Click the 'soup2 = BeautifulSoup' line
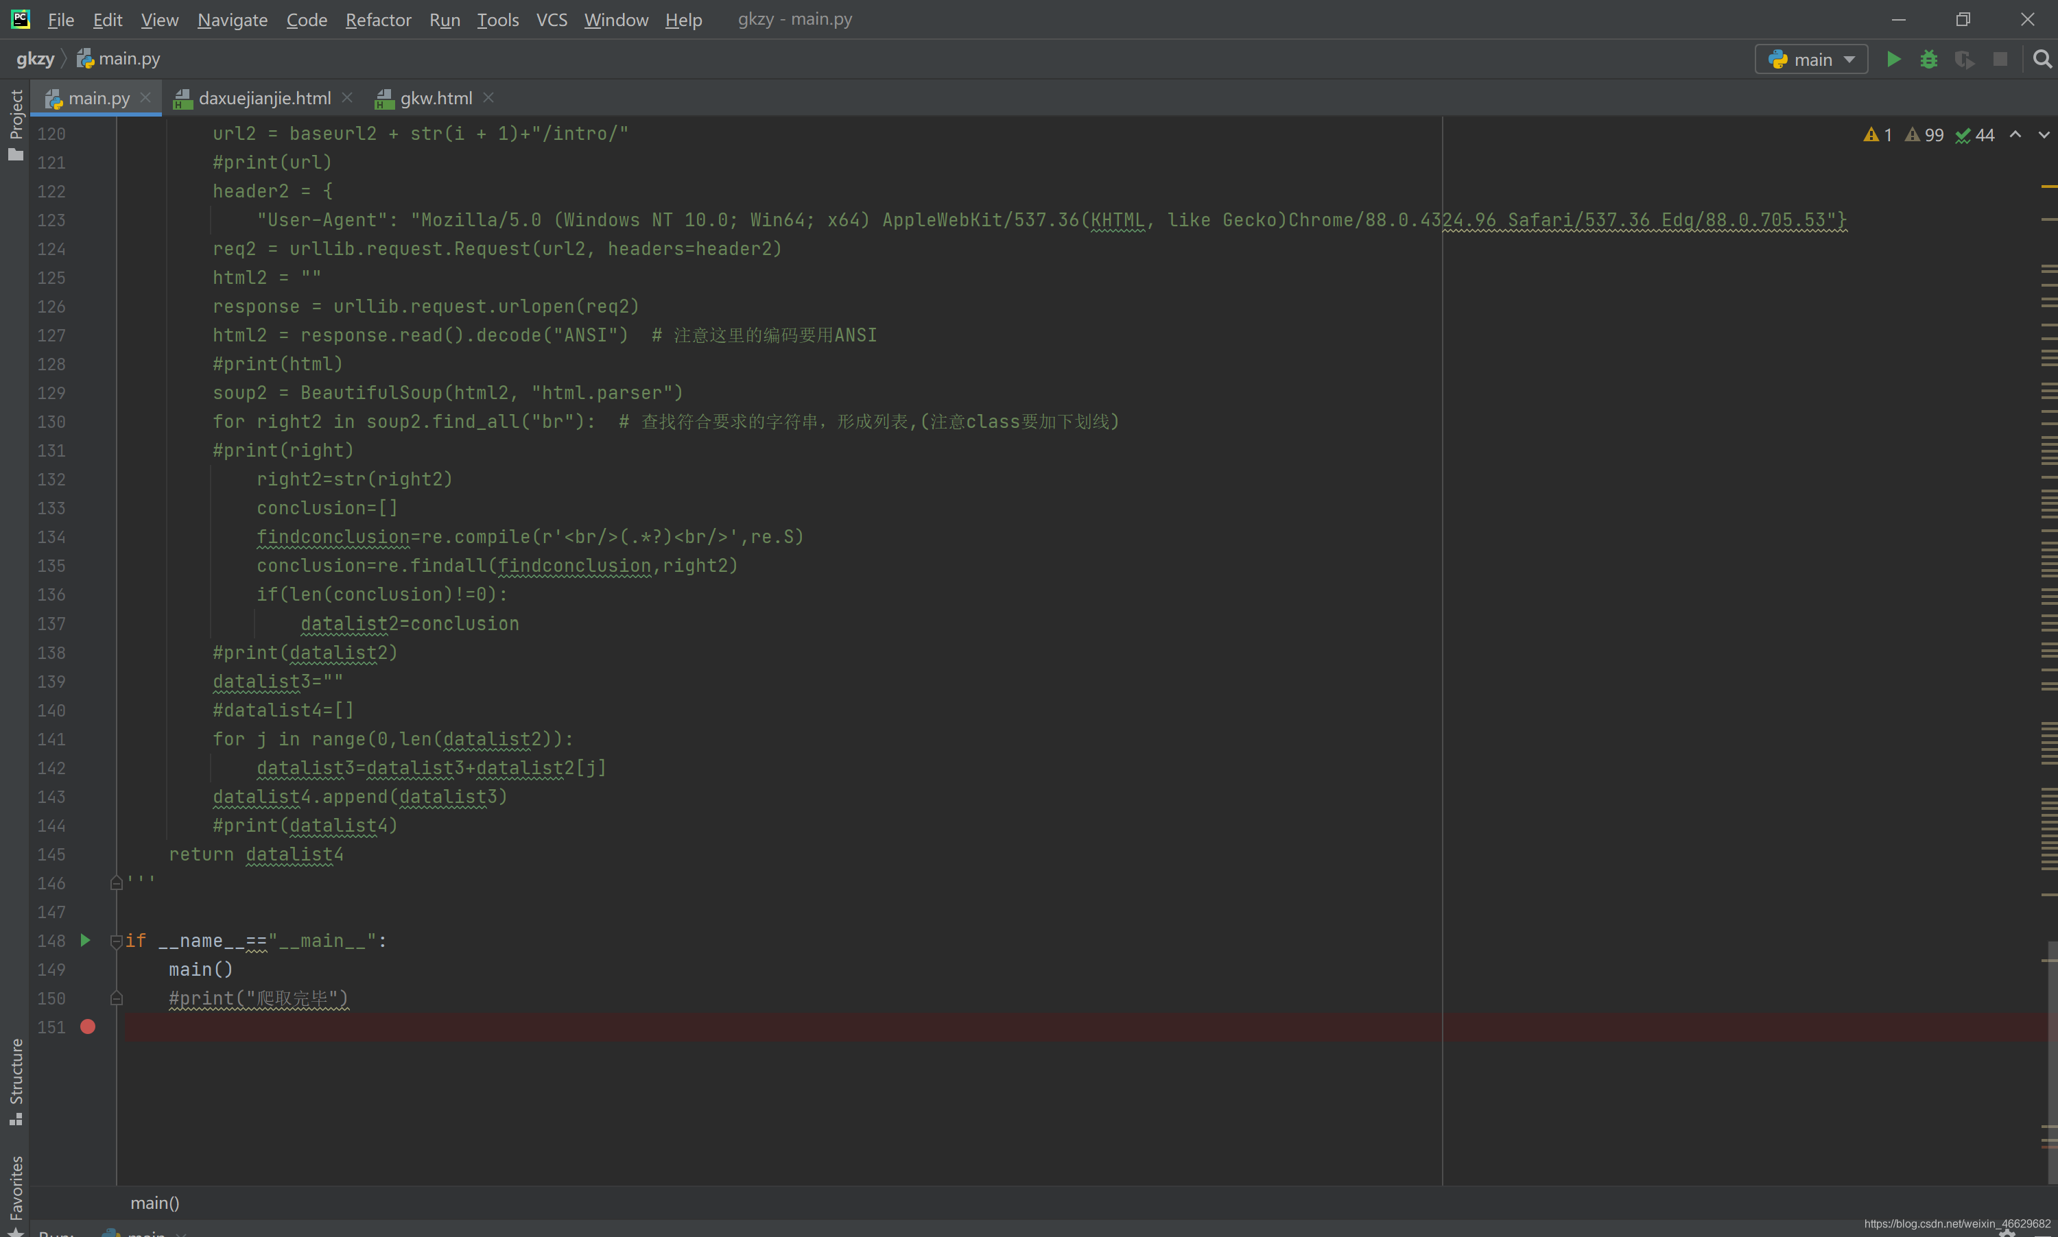Screen dimensions: 2058x1237 pyautogui.click(x=448, y=393)
